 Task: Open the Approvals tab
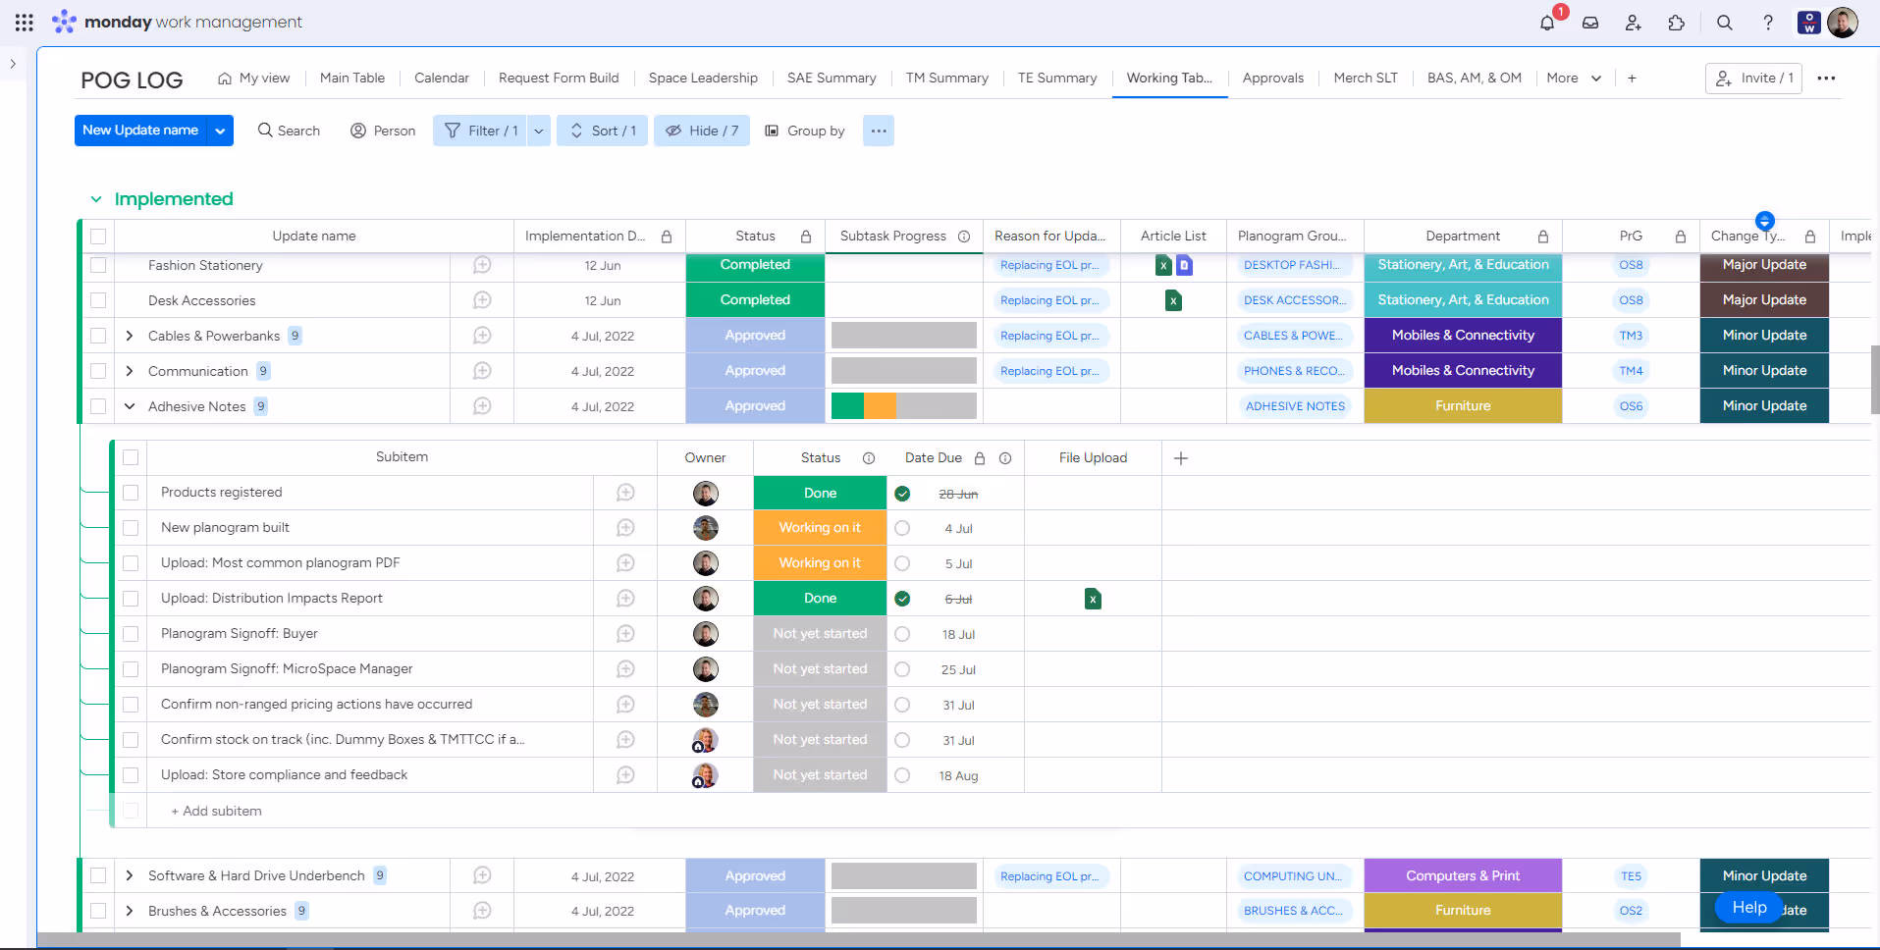pos(1272,78)
